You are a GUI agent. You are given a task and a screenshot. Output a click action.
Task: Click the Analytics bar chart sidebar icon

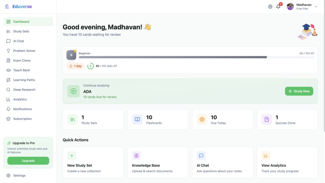[8, 99]
